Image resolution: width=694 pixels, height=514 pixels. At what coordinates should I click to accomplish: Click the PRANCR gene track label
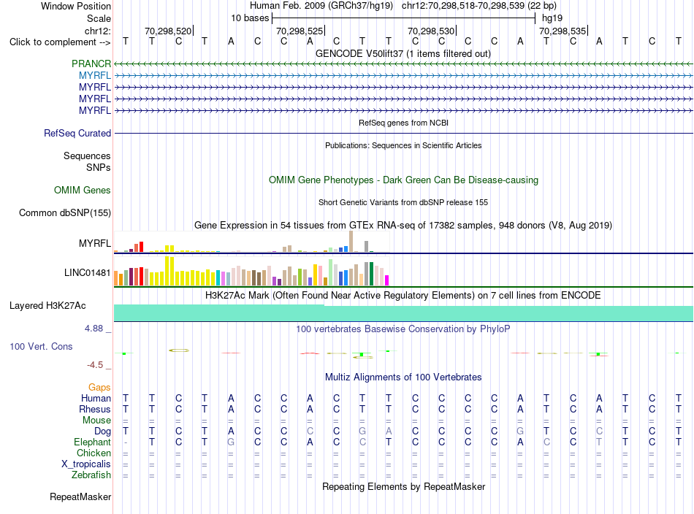(x=91, y=64)
